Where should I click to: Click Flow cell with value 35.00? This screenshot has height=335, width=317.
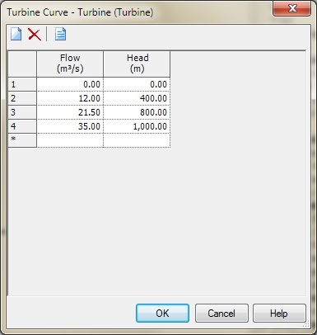coord(70,126)
